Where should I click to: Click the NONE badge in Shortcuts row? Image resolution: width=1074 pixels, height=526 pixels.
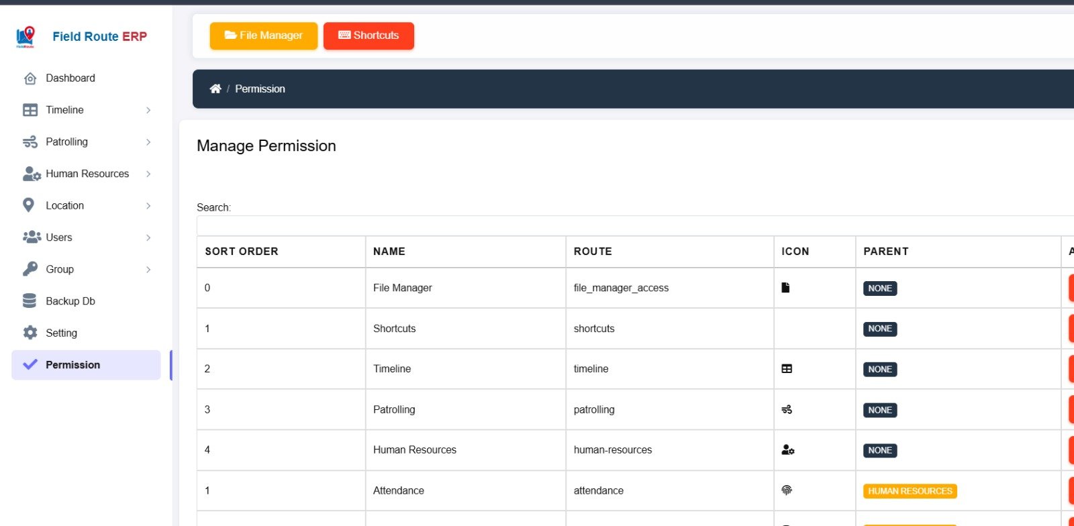(880, 329)
